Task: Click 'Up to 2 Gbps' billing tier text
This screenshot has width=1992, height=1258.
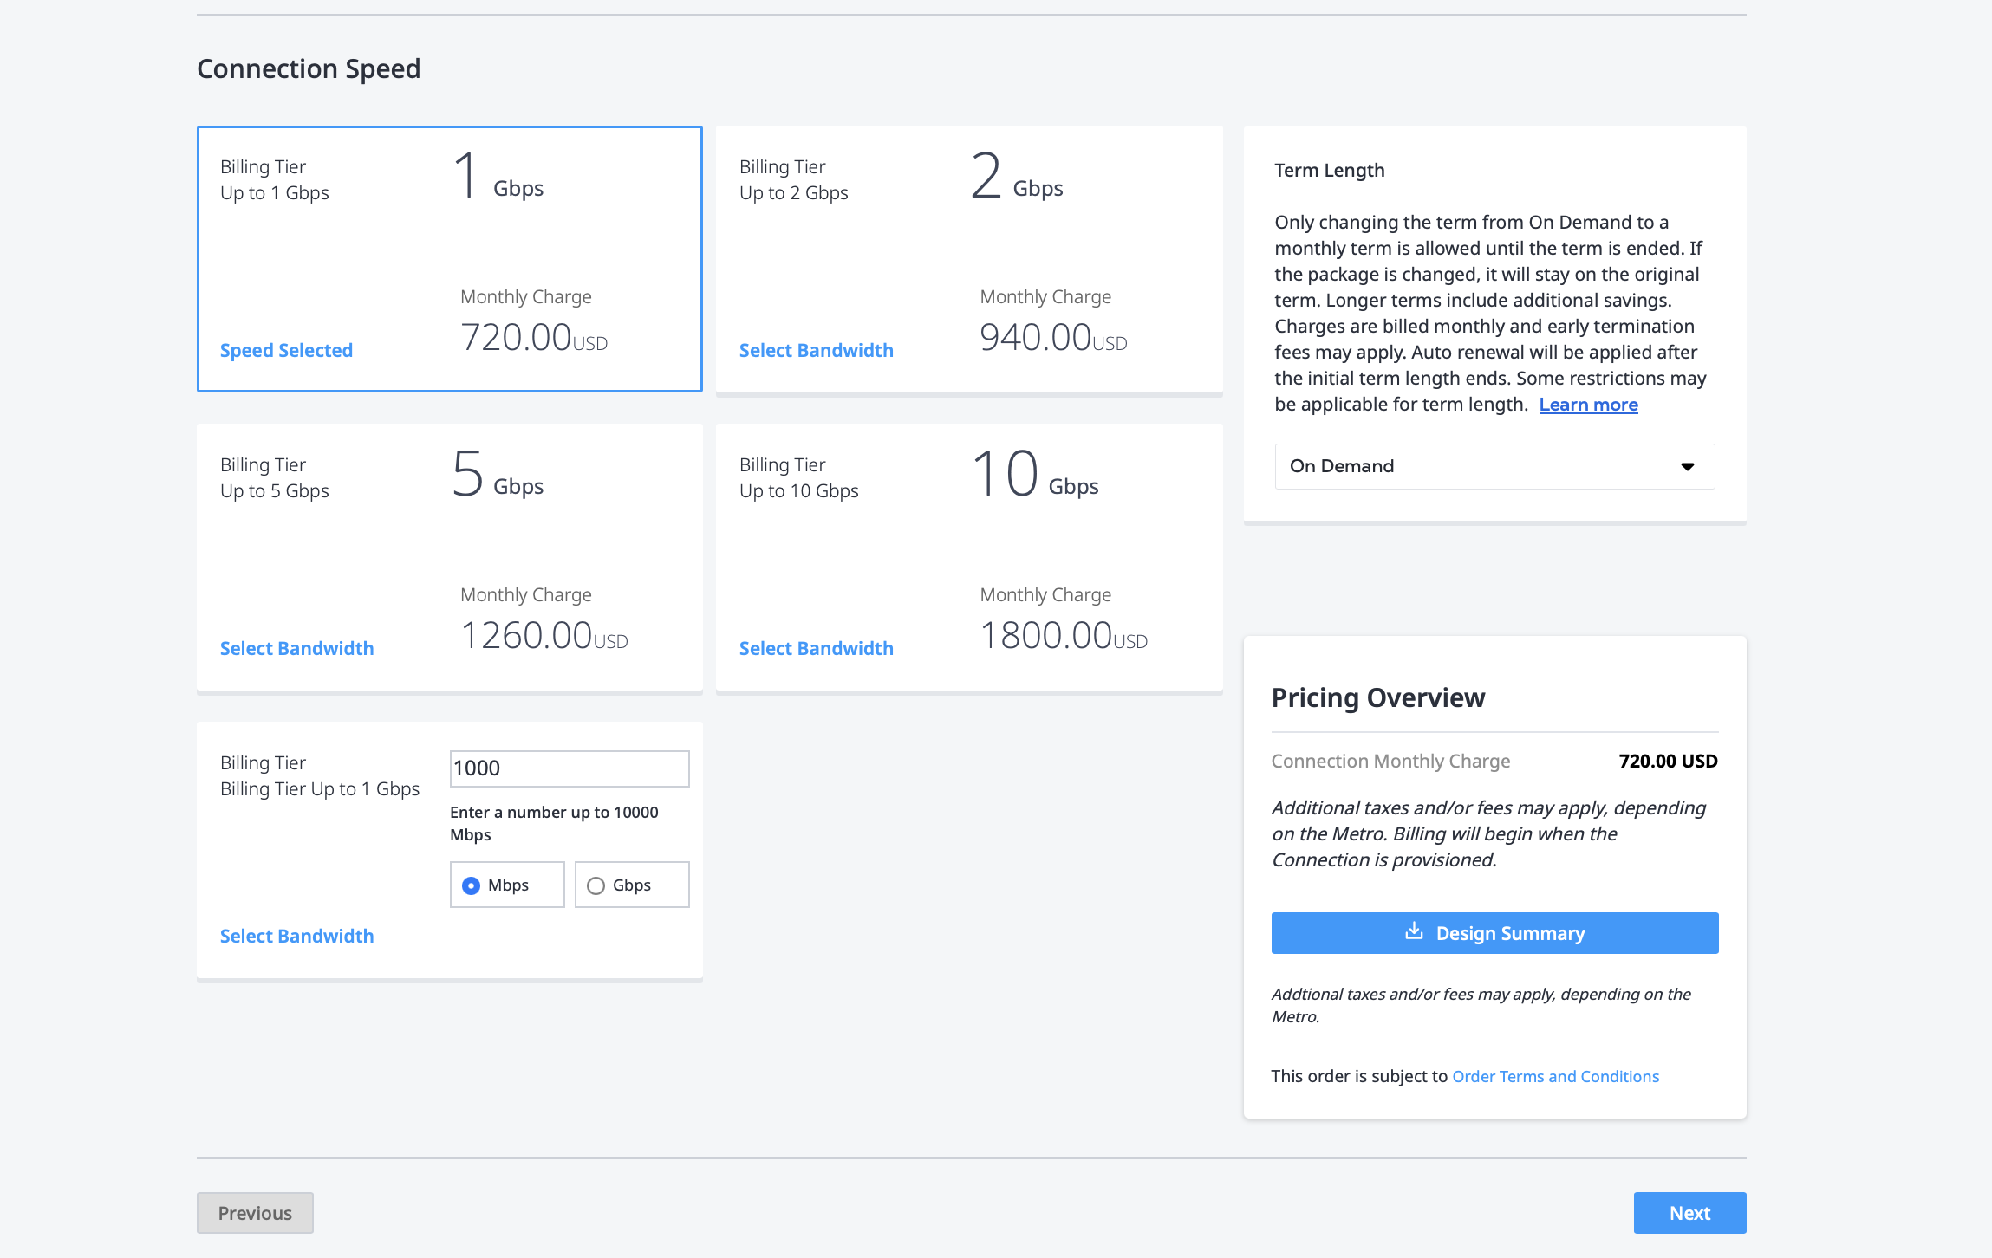Action: pyautogui.click(x=793, y=192)
